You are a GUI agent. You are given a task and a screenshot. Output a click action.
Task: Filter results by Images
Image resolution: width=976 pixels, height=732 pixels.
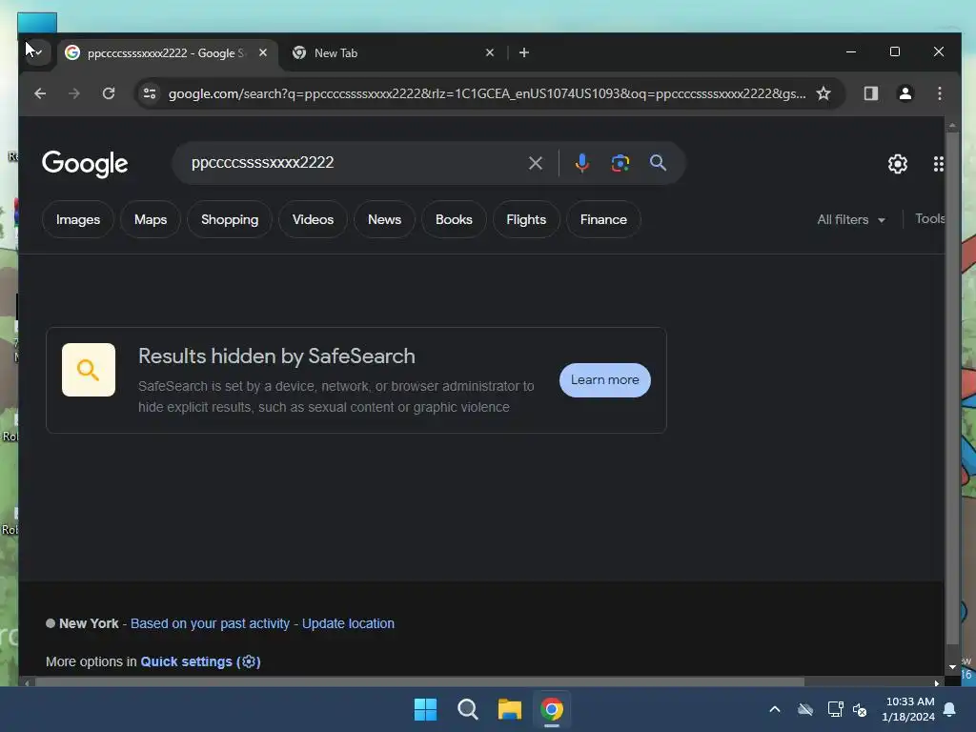pos(78,219)
